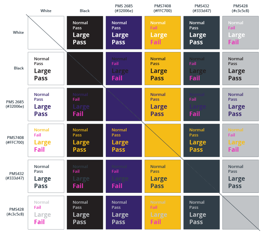Screen dimensions: 269x241
Task: Select black text on purple PMS 2685 swatch
Action: 124,69
